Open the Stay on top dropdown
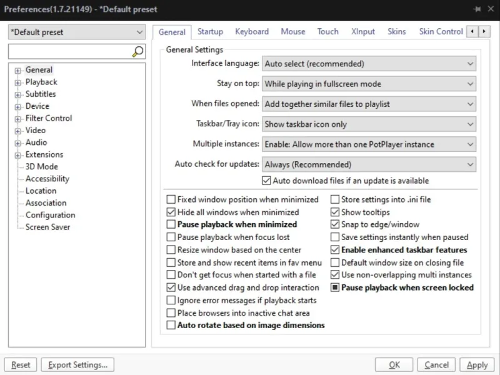The height and width of the screenshot is (375, 500). (369, 84)
